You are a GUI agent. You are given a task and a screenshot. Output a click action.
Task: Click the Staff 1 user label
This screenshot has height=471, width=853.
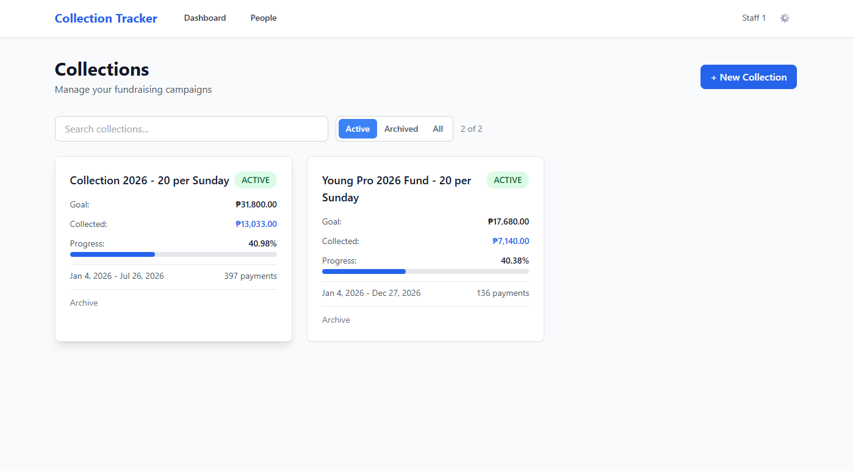[754, 18]
